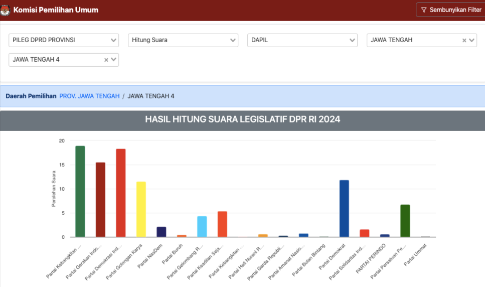Image resolution: width=485 pixels, height=287 pixels.
Task: Click the Partai NasDem axis label
Action: click(149, 256)
